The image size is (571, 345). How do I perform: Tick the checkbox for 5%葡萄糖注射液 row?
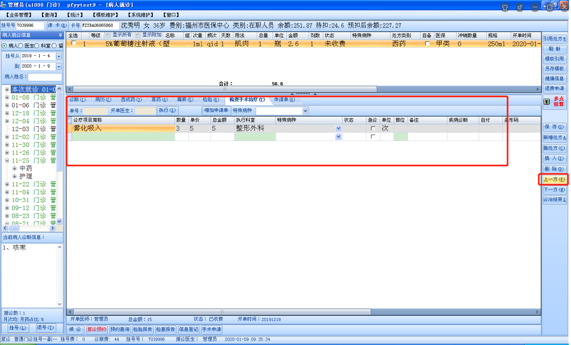coord(74,43)
